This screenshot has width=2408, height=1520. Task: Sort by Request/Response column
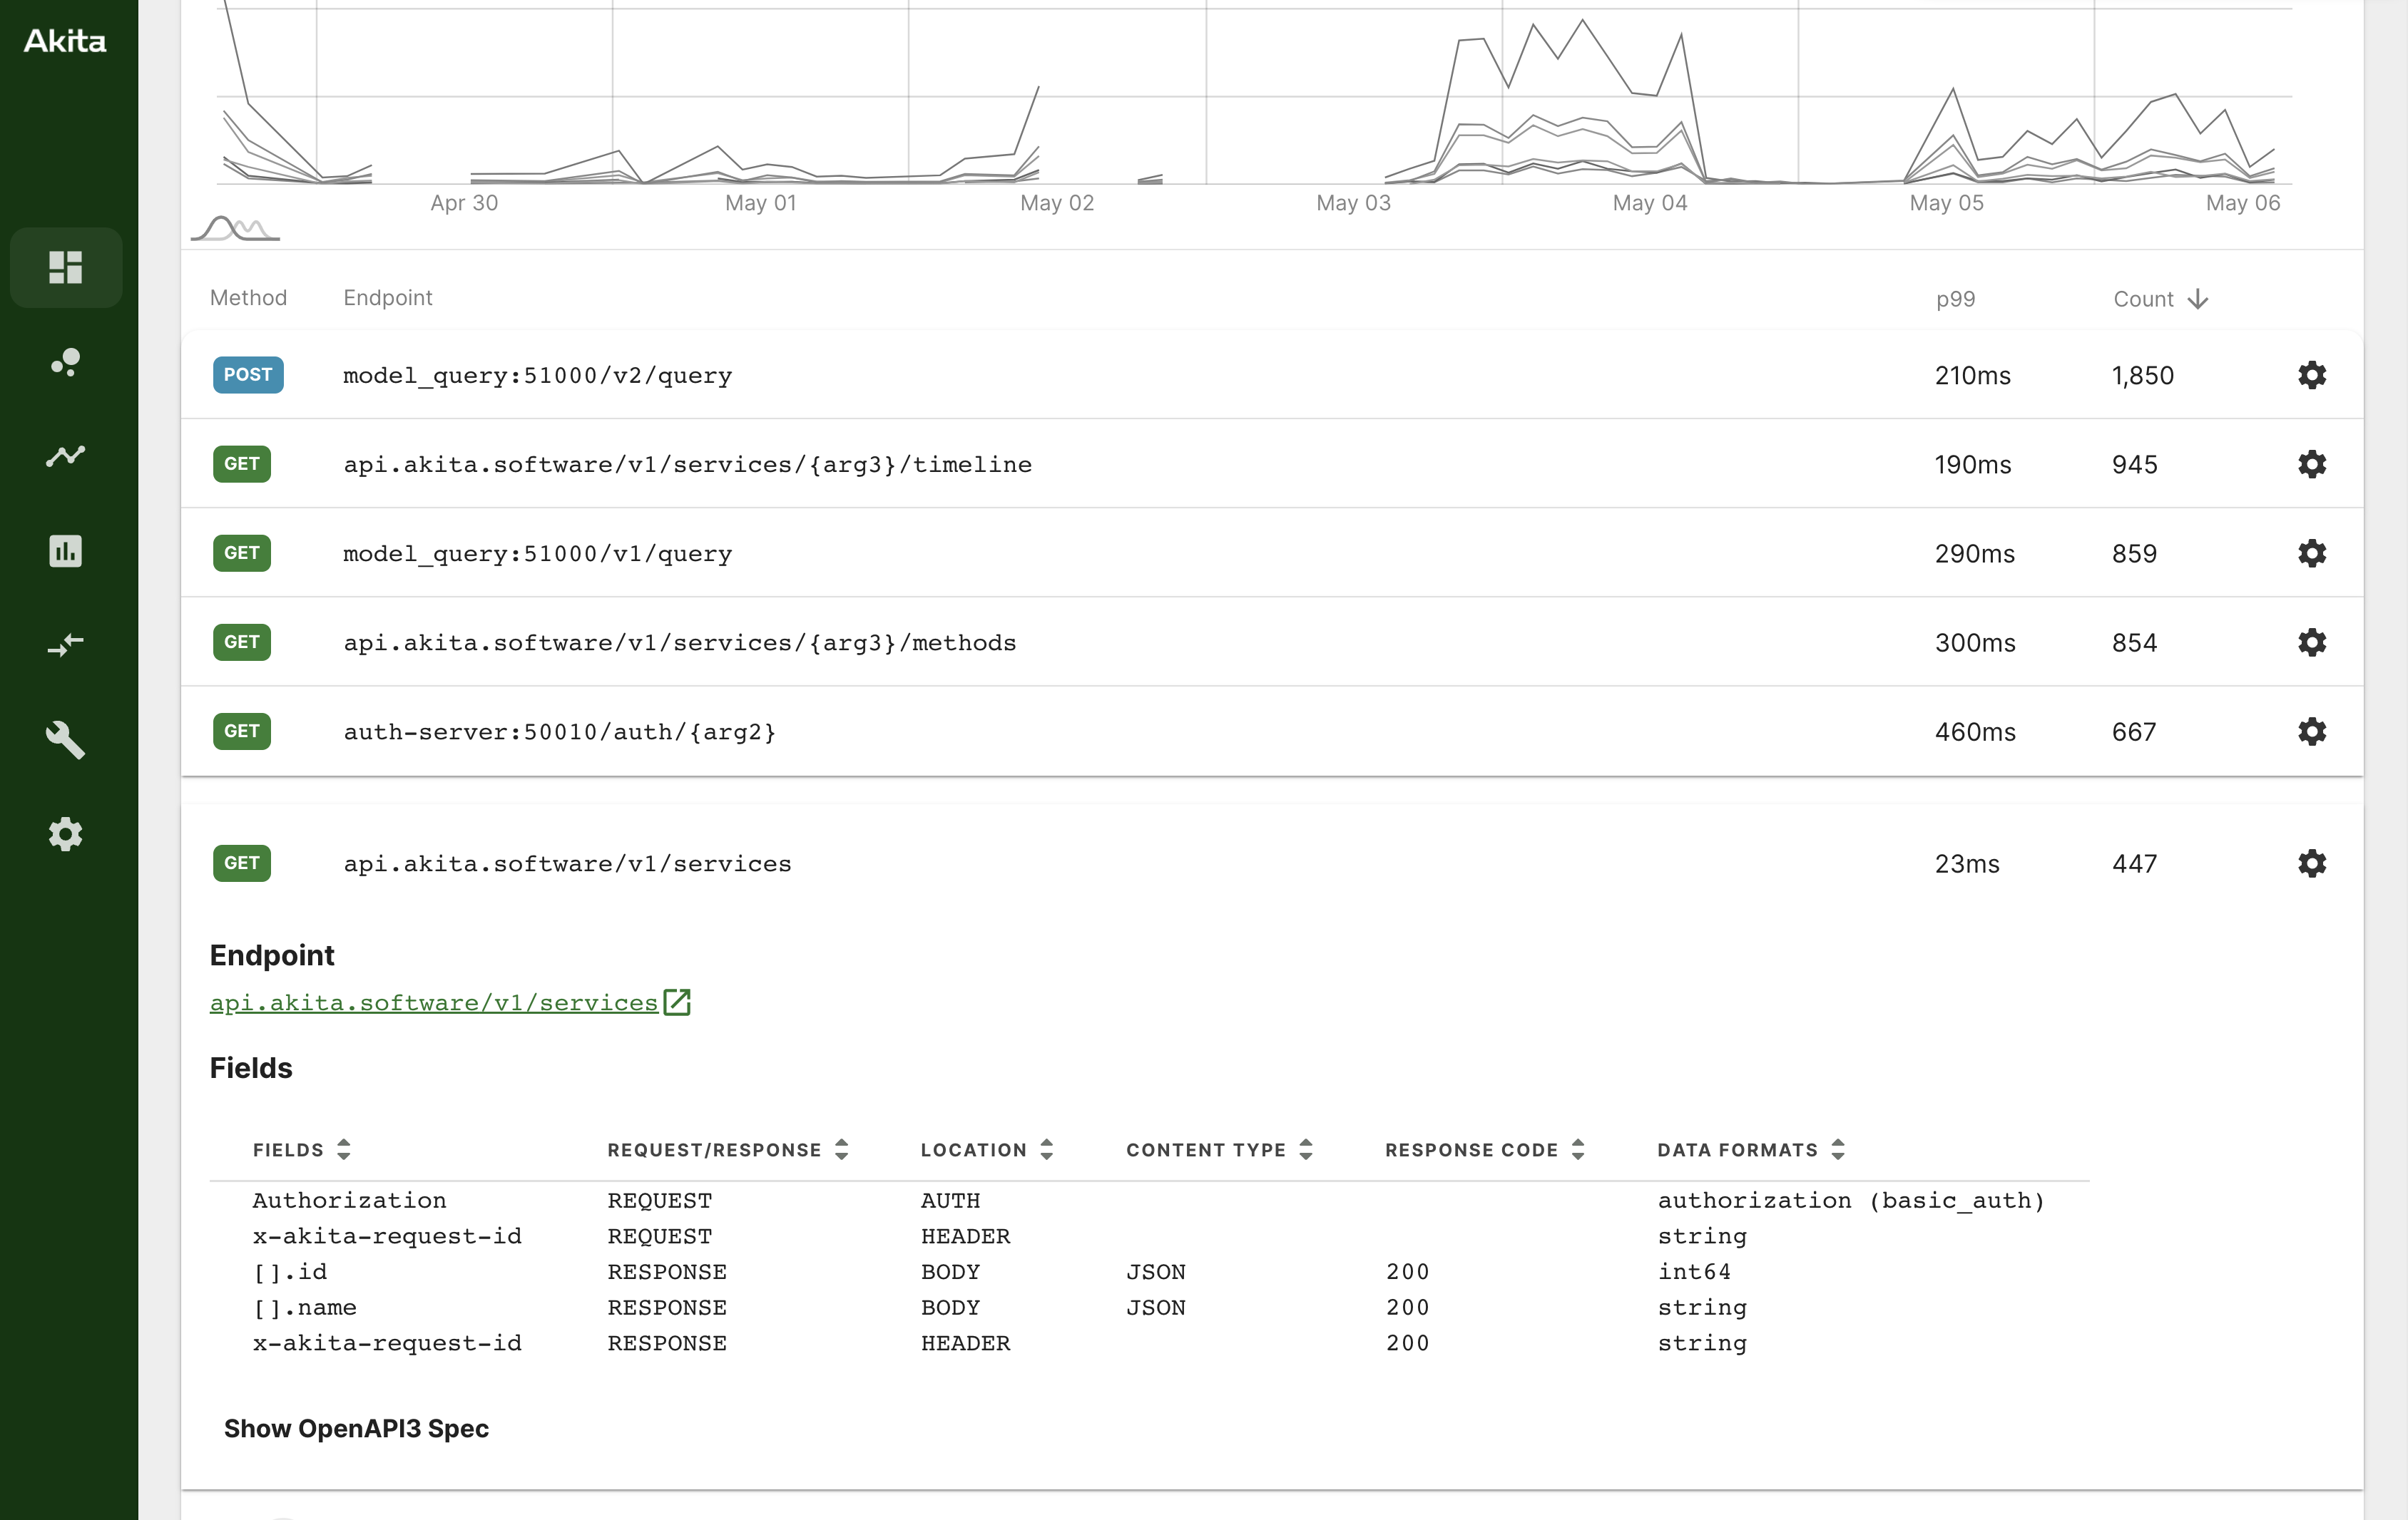(x=841, y=1149)
